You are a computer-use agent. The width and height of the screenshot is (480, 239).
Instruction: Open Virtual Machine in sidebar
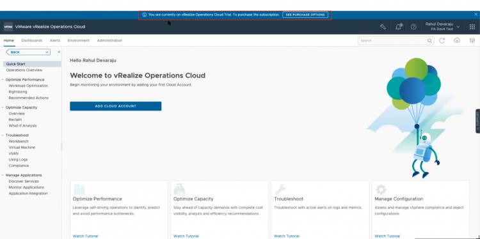(22, 148)
